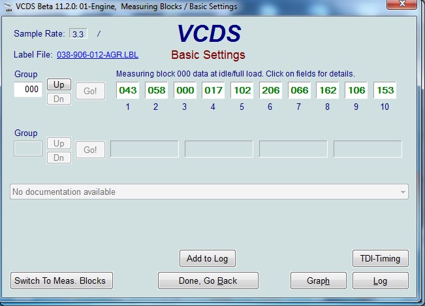Click measuring field 3 showing 000

(185, 90)
